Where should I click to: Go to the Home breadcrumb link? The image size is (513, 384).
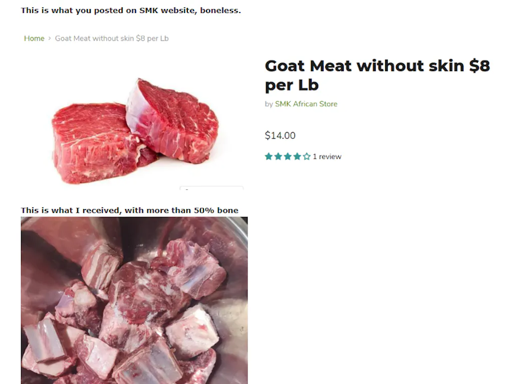[x=34, y=39]
